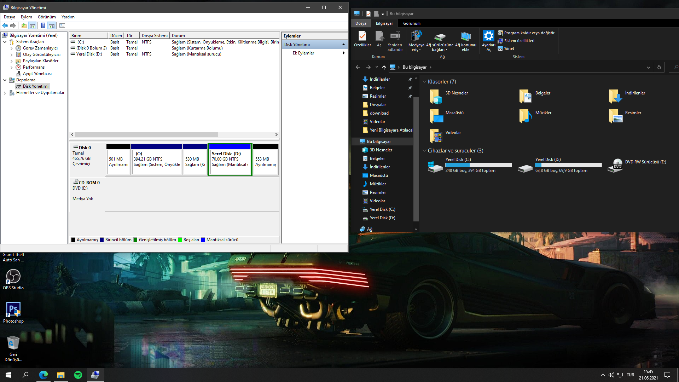Open the Eylem menu
The image size is (679, 382).
tap(26, 17)
